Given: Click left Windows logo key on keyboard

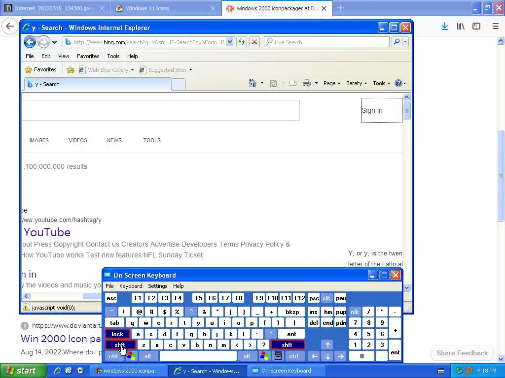Looking at the screenshot, I should [x=131, y=356].
